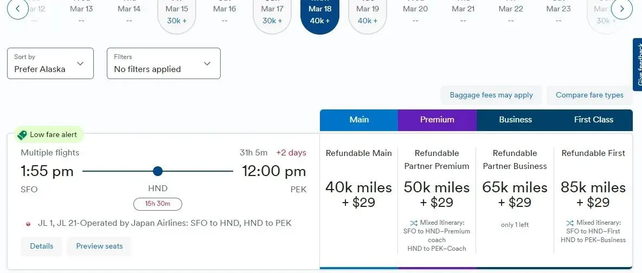Click Preview seats button
Screen dimensions: 642x273
(x=99, y=246)
